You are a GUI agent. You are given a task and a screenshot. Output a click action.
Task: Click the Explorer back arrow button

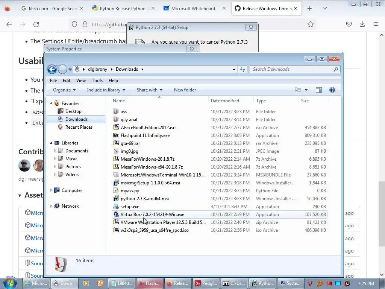(x=52, y=69)
